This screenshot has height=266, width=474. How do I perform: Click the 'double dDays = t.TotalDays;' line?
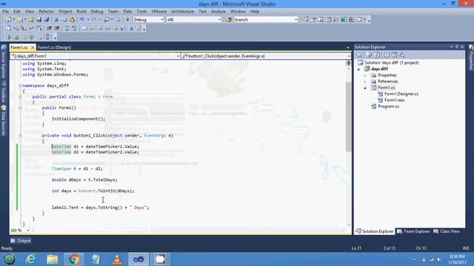point(84,180)
